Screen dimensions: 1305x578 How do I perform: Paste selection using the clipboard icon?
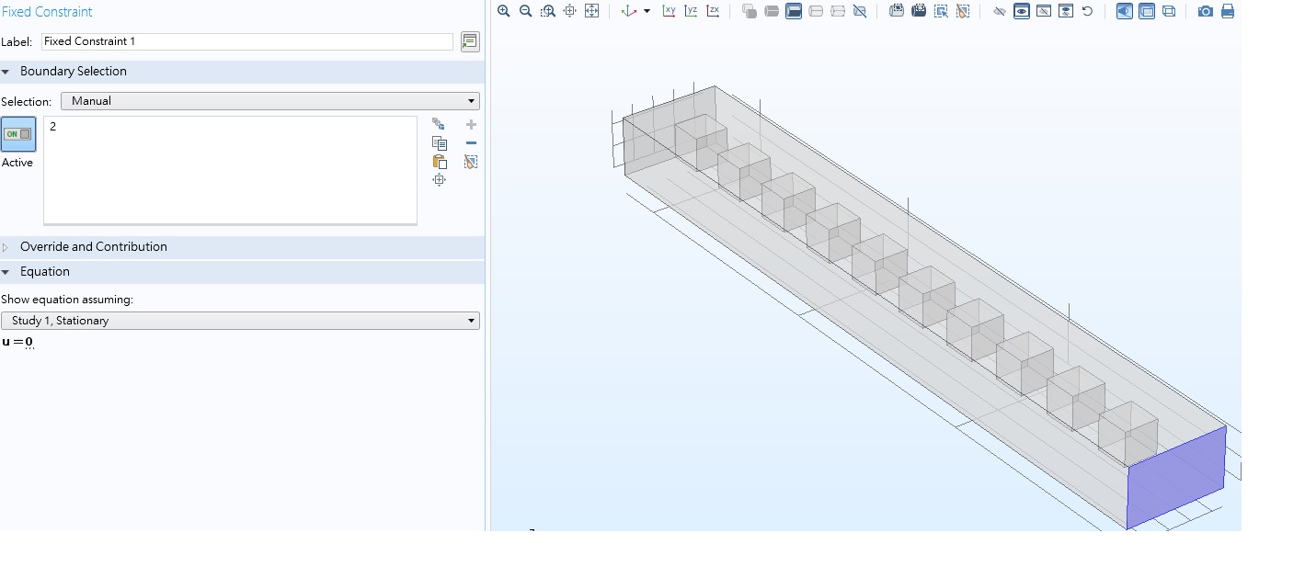click(x=440, y=162)
